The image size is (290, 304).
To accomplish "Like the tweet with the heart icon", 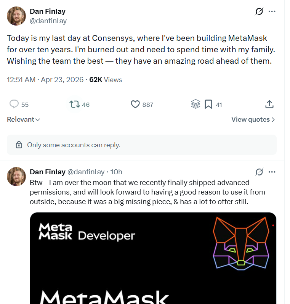I will click(135, 104).
